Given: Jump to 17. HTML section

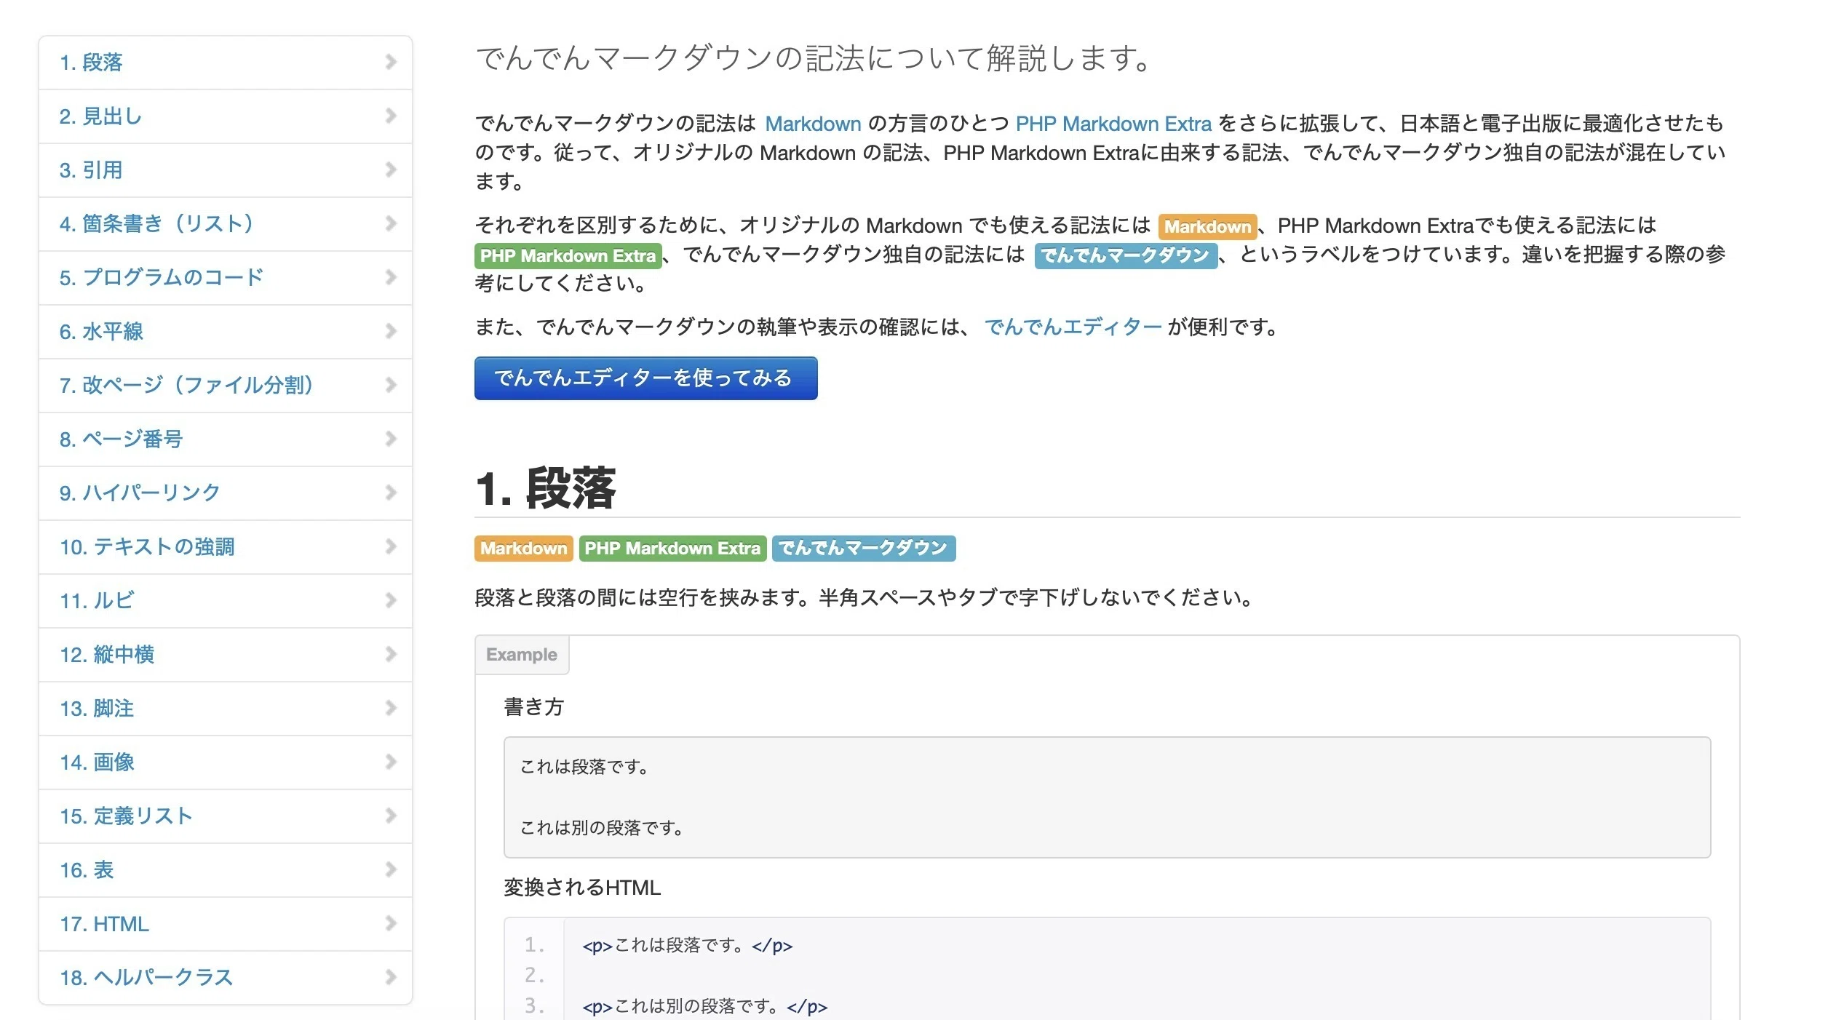Looking at the screenshot, I should coord(226,924).
